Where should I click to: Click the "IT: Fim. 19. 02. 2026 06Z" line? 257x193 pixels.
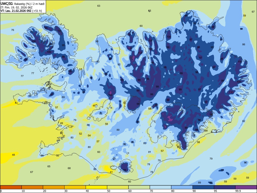pyautogui.click(x=16, y=7)
